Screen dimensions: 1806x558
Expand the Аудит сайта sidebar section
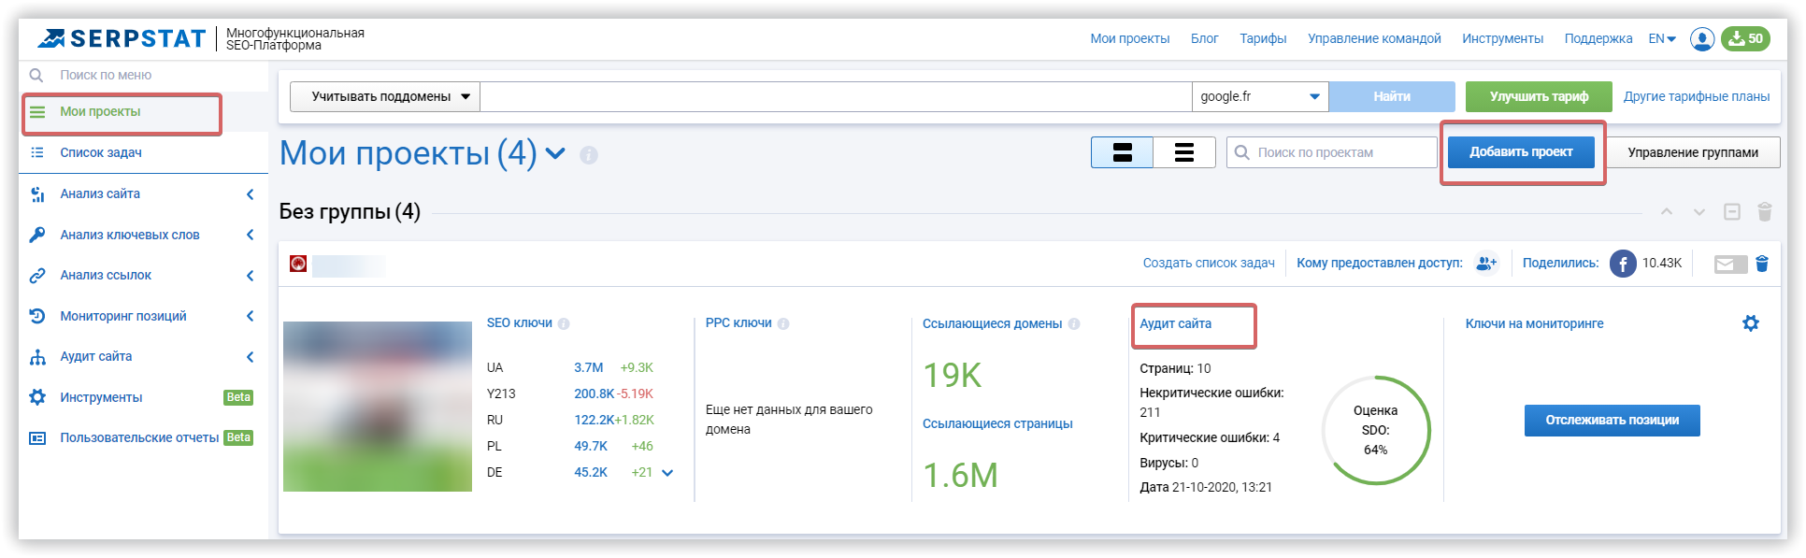point(250,357)
